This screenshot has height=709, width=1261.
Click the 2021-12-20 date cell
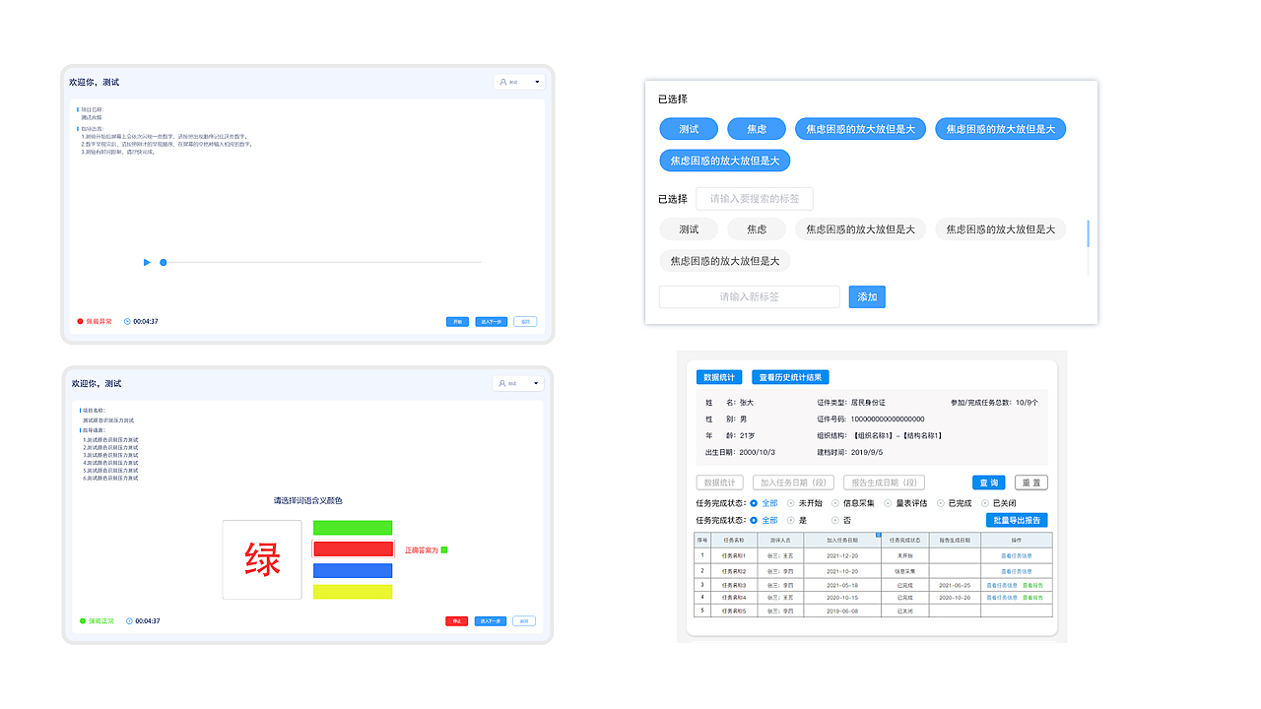(842, 556)
